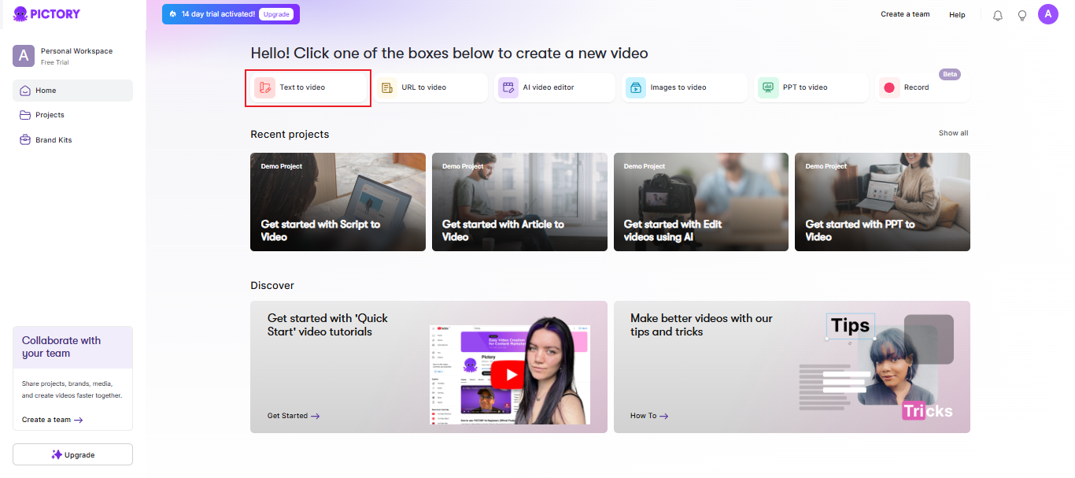The width and height of the screenshot is (1075, 478).
Task: Open Get started with Article to Video project
Action: pos(519,202)
